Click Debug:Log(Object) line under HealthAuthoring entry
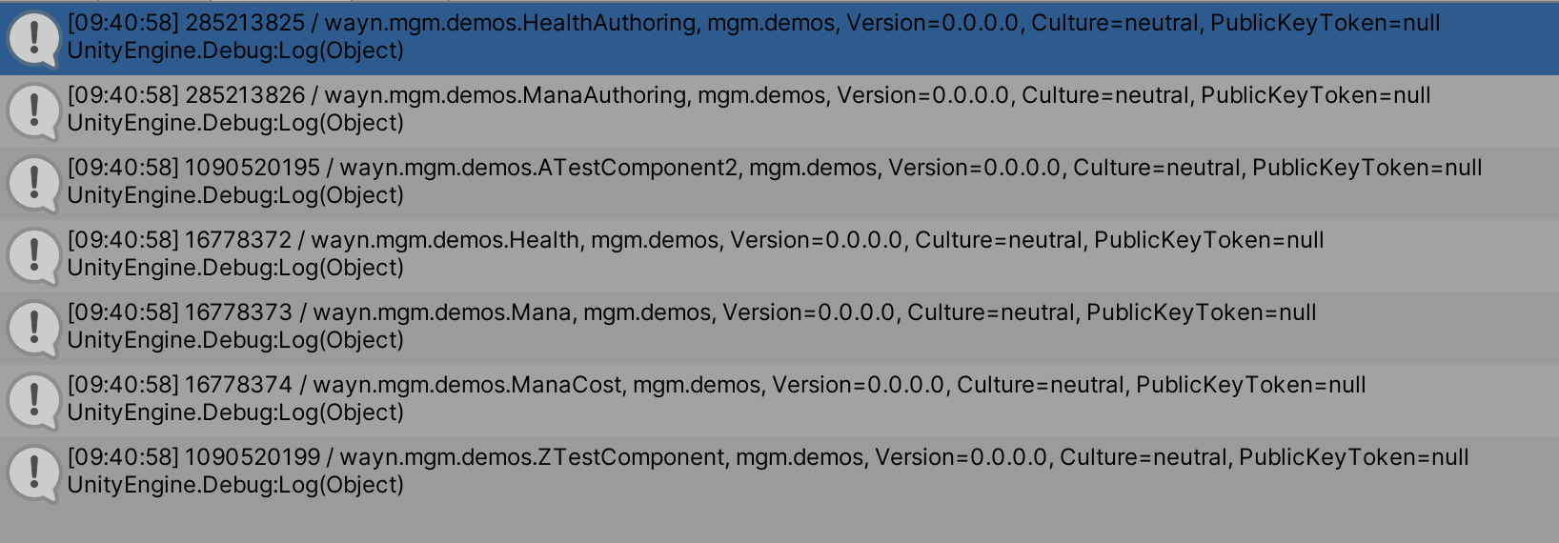 click(235, 50)
